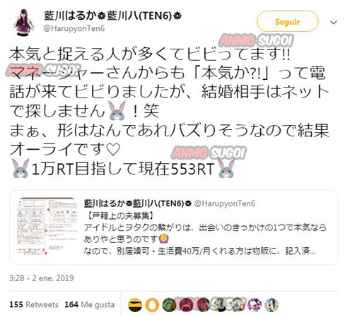Open the tweet author's profile avatar
Screen dimensions: 345x315
pos(23,22)
